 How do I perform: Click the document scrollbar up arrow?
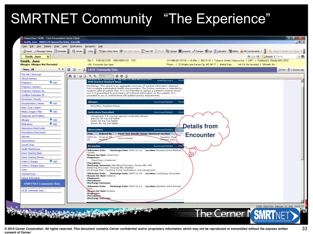[302, 81]
